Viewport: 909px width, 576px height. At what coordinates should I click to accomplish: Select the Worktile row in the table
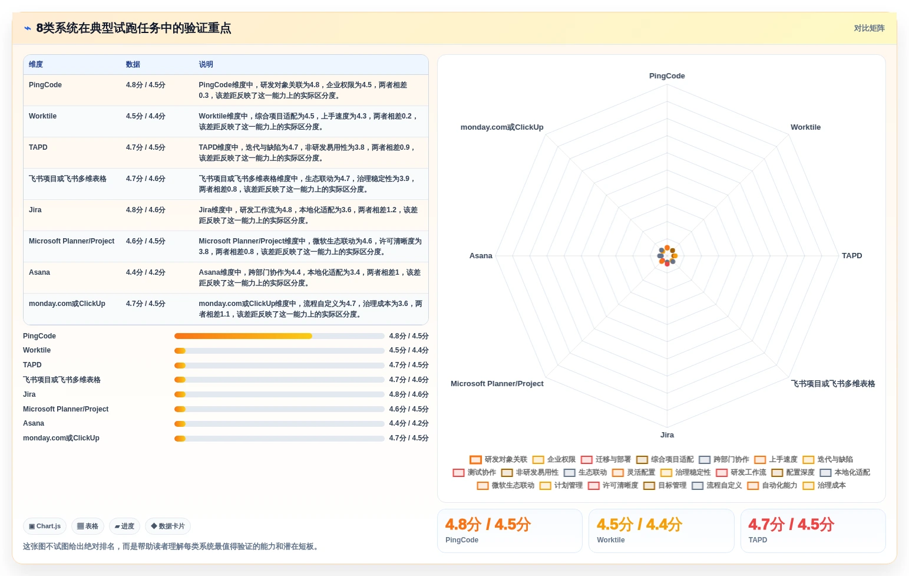[226, 121]
